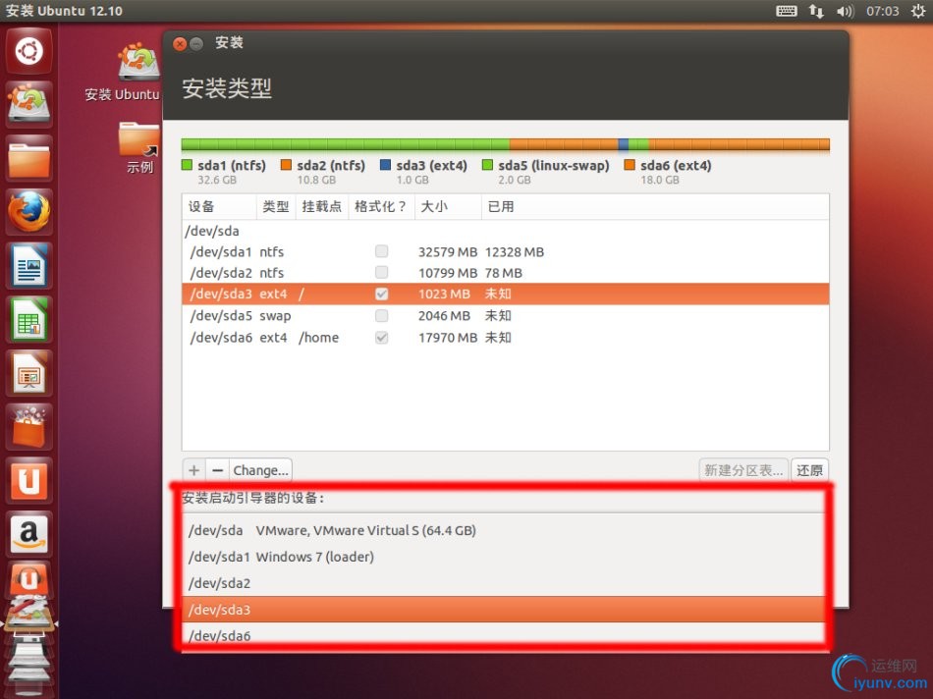The height and width of the screenshot is (699, 933).
Task: Open the 安装 Ubuntu desktop shortcut
Action: coord(123,72)
